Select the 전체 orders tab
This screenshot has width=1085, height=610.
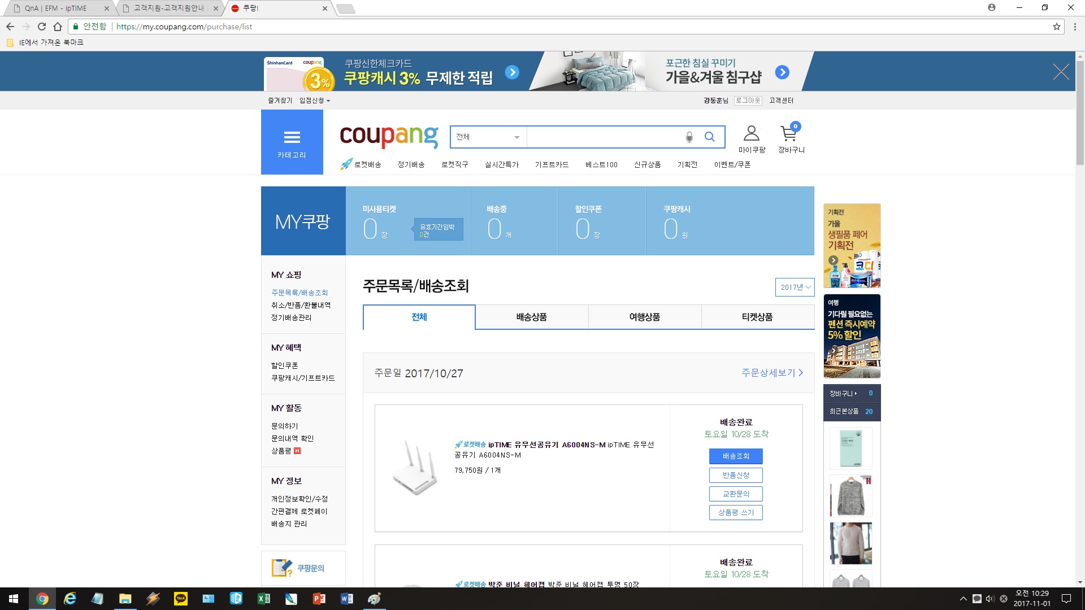tap(419, 317)
